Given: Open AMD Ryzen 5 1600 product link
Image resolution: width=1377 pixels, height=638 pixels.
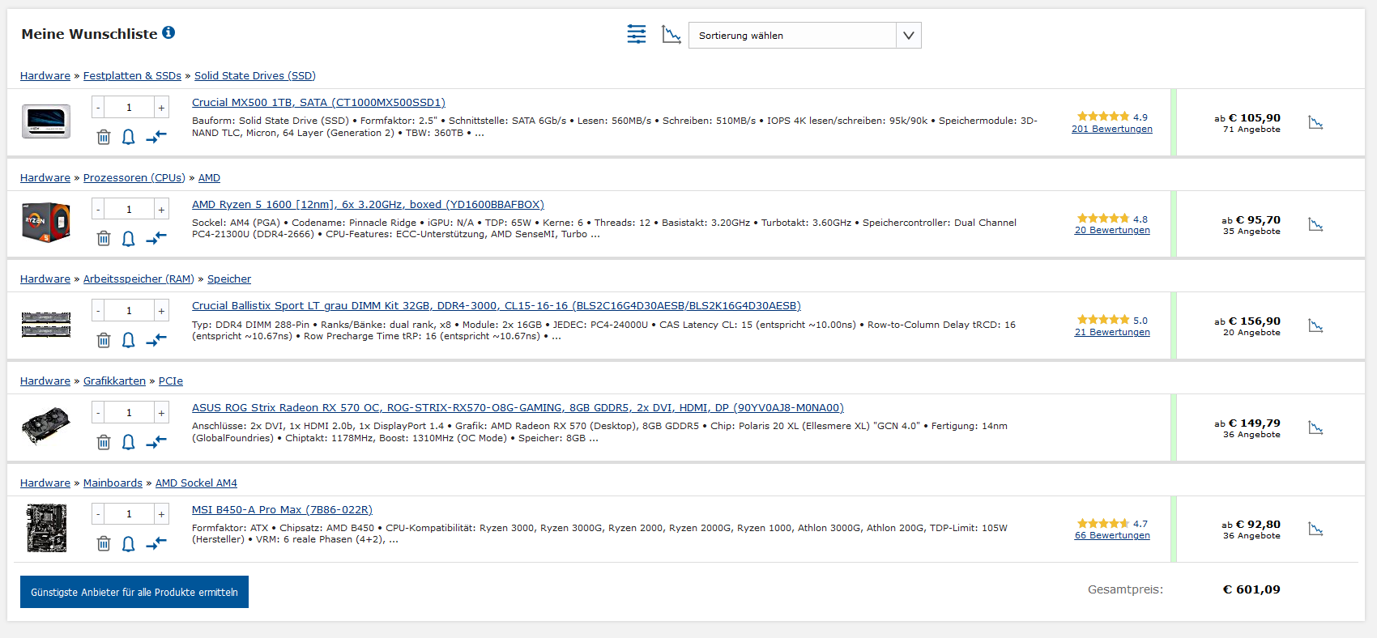Looking at the screenshot, I should 368,205.
